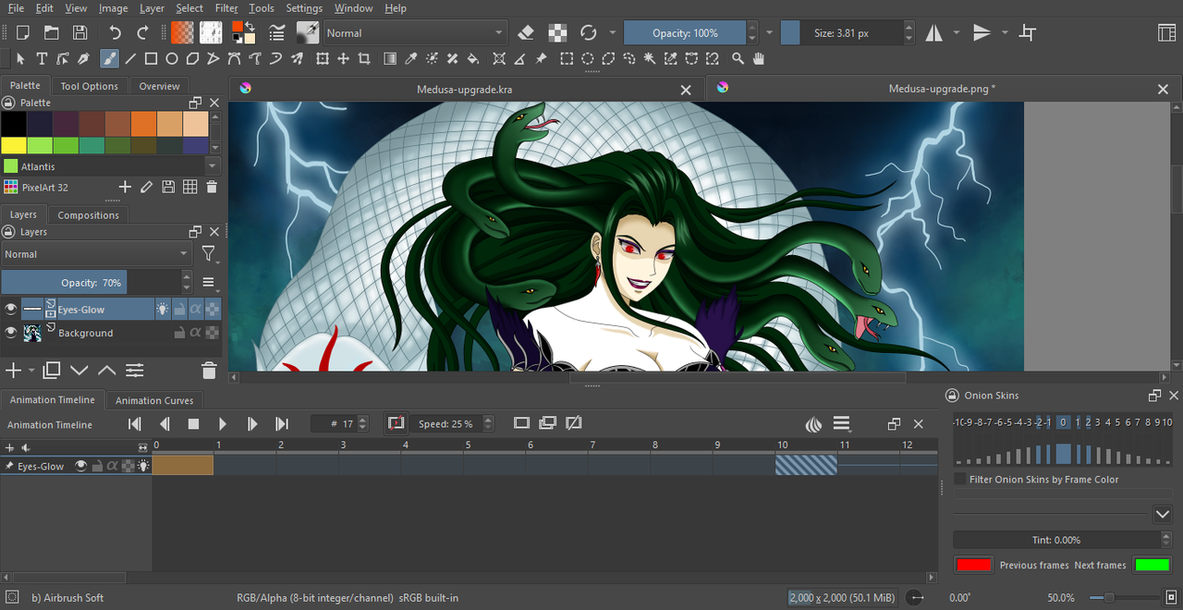Open the layer blending mode dropdown
Image resolution: width=1183 pixels, height=610 pixels.
95,254
